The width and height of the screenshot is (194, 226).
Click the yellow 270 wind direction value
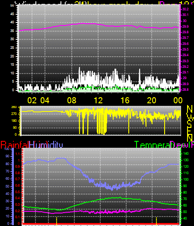[14, 114]
